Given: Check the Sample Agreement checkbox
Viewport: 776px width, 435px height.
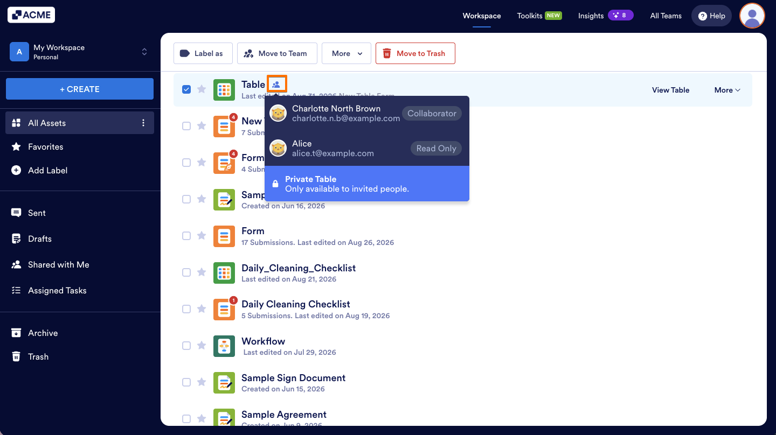Looking at the screenshot, I should coord(186,419).
